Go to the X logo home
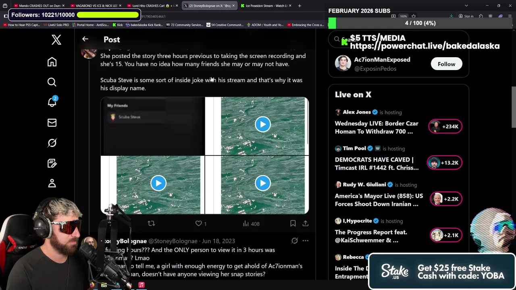The width and height of the screenshot is (516, 290). click(56, 39)
